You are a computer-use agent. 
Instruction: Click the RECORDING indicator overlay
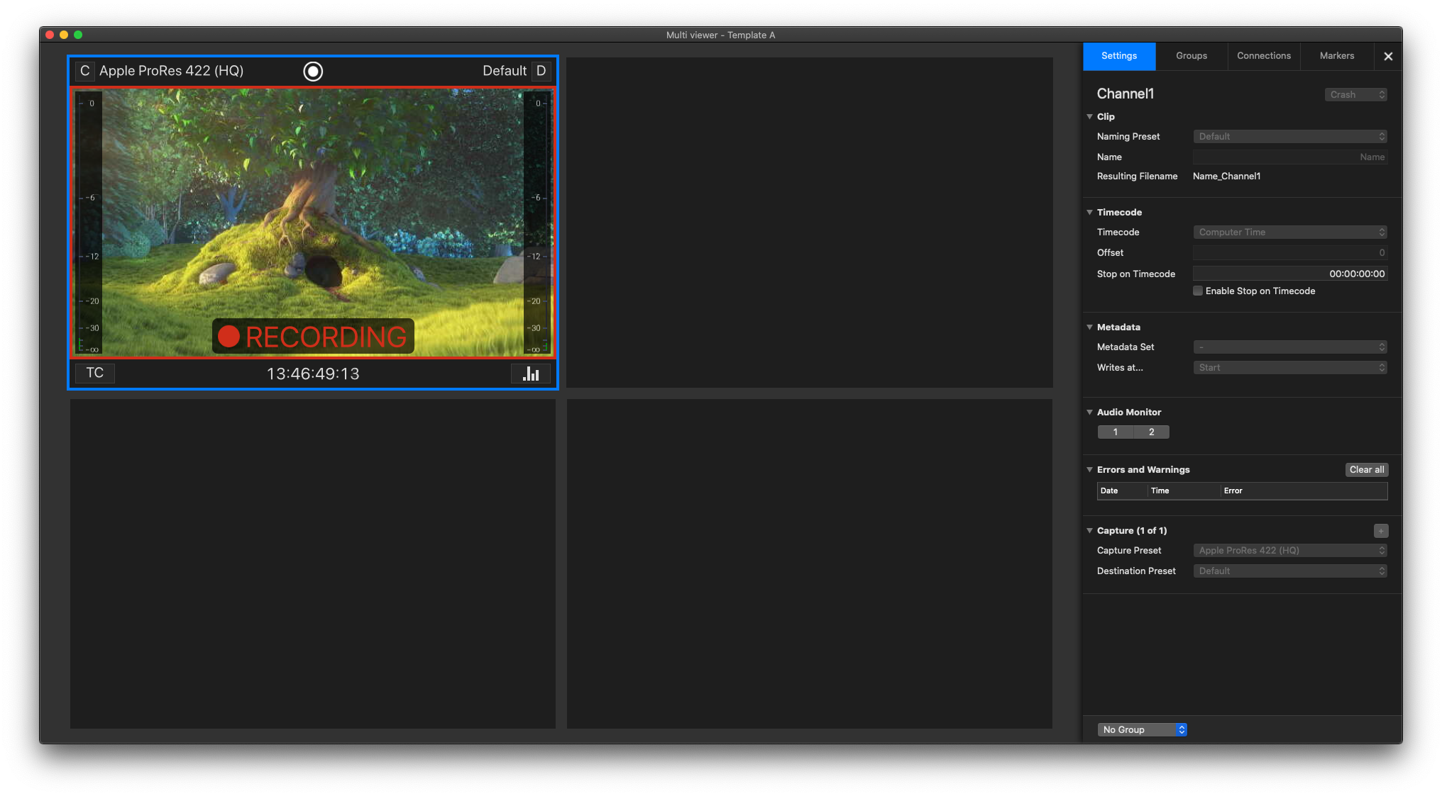coord(313,337)
